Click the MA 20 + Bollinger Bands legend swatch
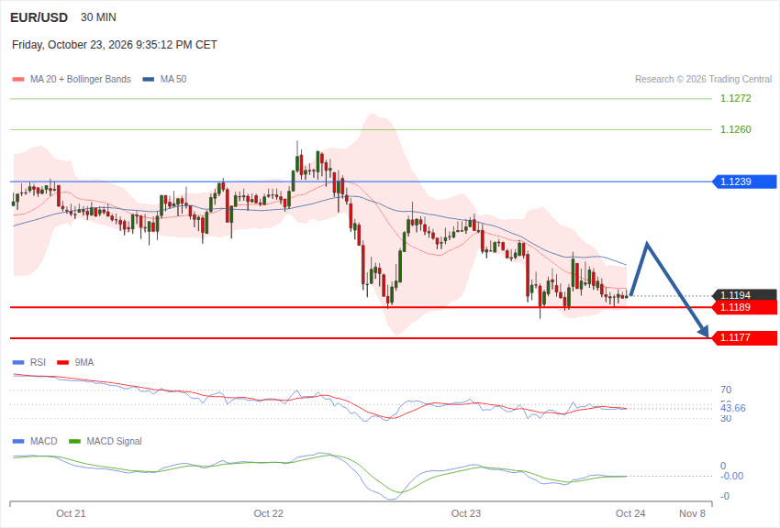Screen dimensions: 780x528 [18, 80]
